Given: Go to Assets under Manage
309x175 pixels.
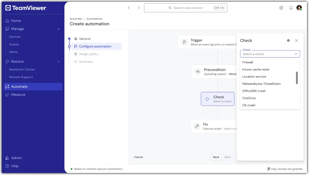Looking at the screenshot, I should [x=14, y=44].
